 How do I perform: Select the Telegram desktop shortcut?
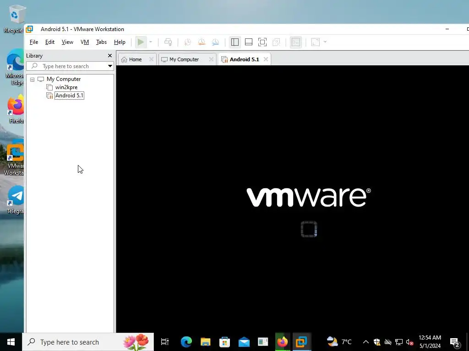point(15,200)
